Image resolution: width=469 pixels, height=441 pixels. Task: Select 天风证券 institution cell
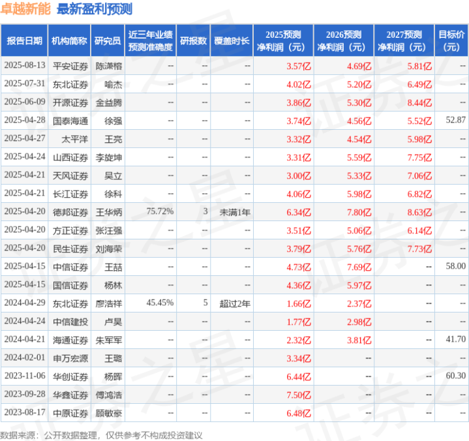point(70,175)
